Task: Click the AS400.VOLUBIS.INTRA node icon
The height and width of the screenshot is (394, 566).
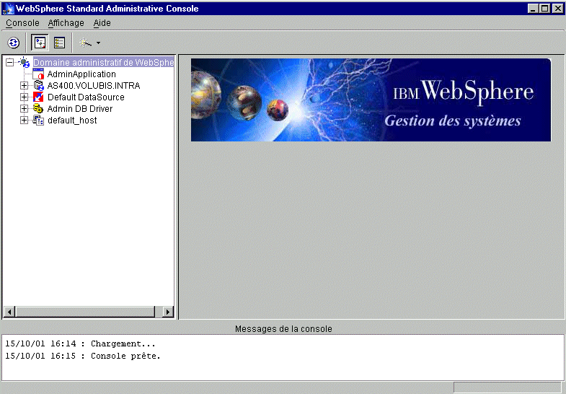Action: (38, 86)
